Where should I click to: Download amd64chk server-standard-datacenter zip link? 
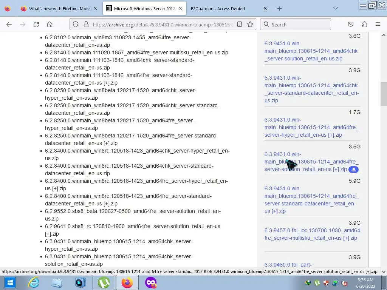[x=311, y=89]
